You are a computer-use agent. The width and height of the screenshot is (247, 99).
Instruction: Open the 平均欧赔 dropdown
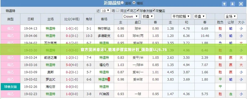pyautogui.click(x=181, y=16)
